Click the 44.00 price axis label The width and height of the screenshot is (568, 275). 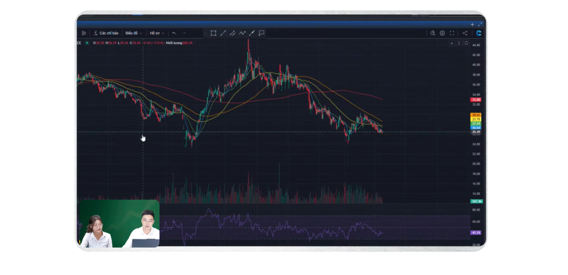(x=476, y=45)
